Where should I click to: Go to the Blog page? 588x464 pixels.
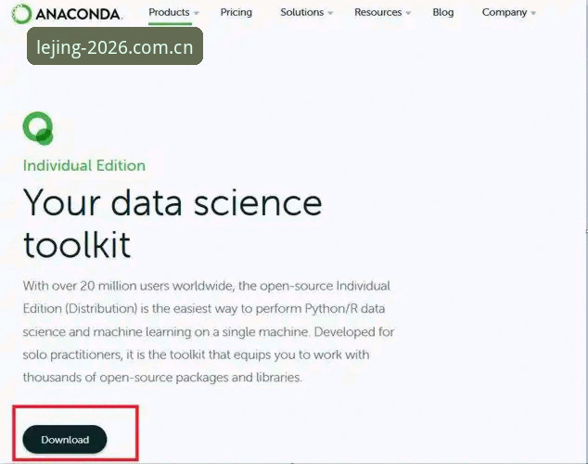443,12
